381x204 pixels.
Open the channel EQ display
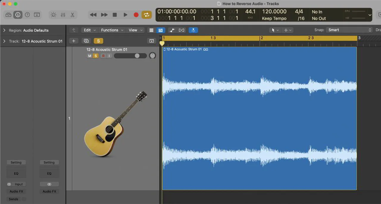[x=16, y=173]
